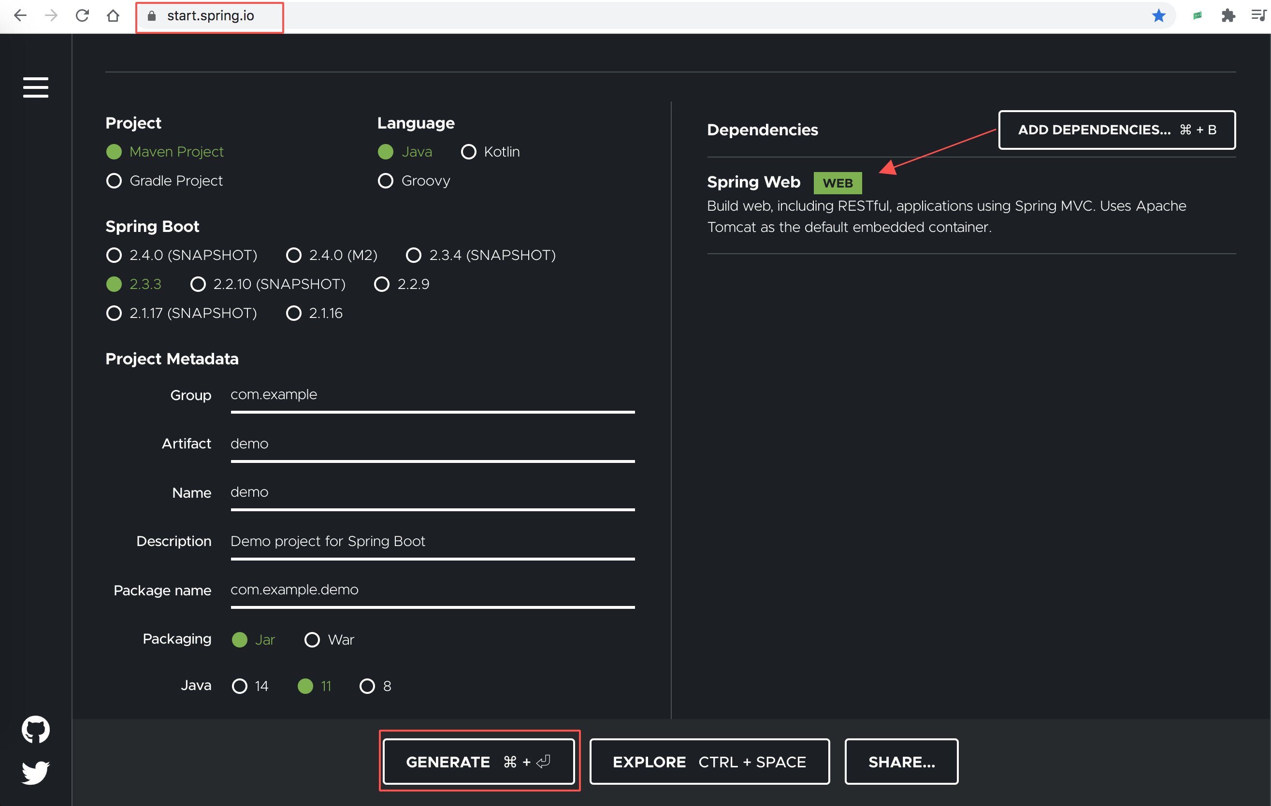Focus the start.spring.io address bar
This screenshot has height=806, width=1271.
(x=211, y=16)
